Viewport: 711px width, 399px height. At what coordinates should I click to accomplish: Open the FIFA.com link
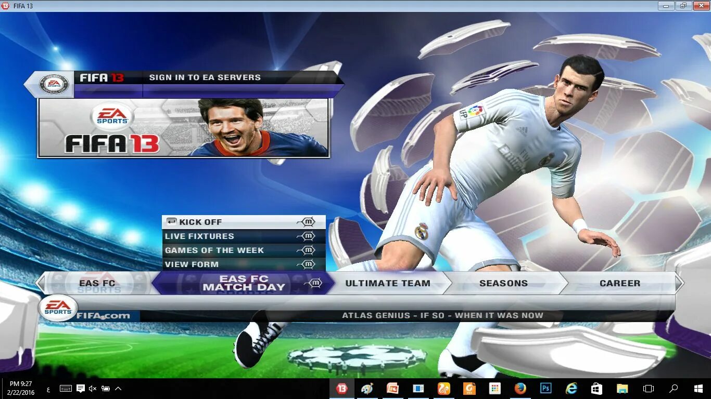pyautogui.click(x=103, y=316)
